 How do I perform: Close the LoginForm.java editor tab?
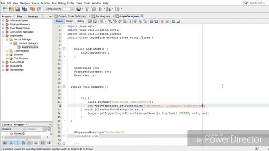click(x=142, y=16)
